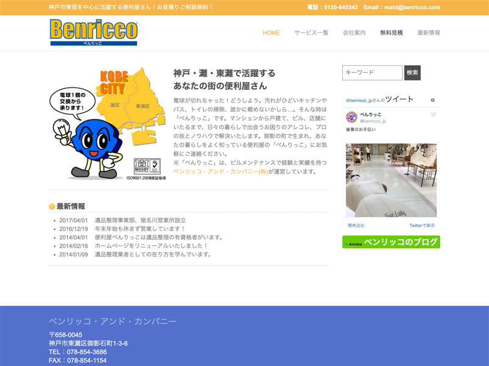The width and height of the screenshot is (489, 366).
Task: Open news item ホームページをリニューアルいたしました！
Action: [x=152, y=246]
